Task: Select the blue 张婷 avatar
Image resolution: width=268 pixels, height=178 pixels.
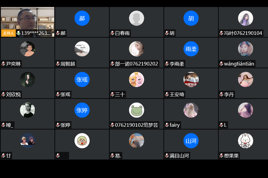Action: 82,110
